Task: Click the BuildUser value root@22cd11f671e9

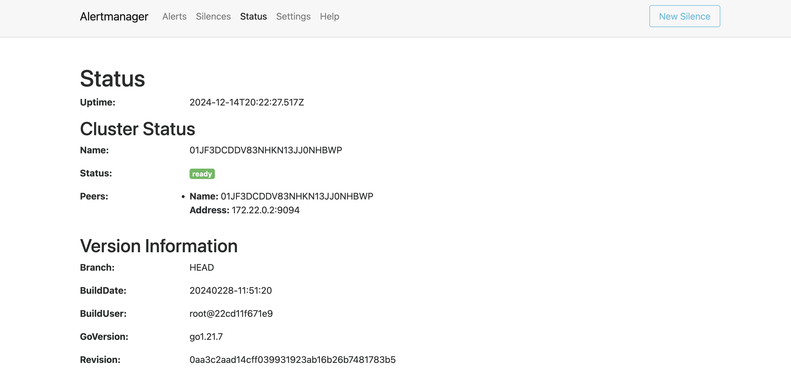Action: (x=231, y=314)
